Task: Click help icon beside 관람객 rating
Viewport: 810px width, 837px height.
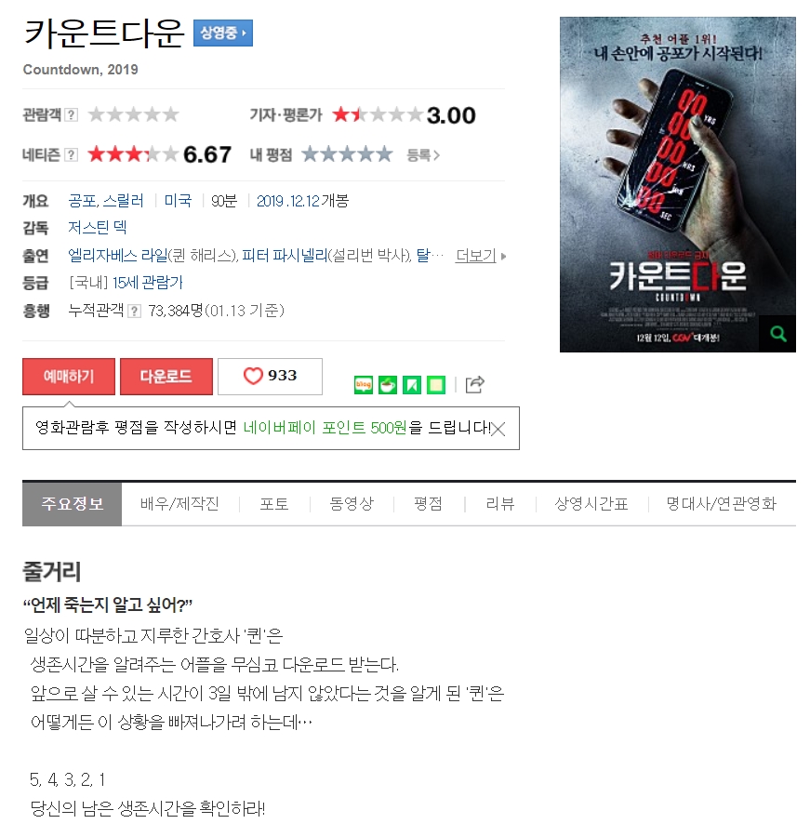Action: [x=71, y=114]
